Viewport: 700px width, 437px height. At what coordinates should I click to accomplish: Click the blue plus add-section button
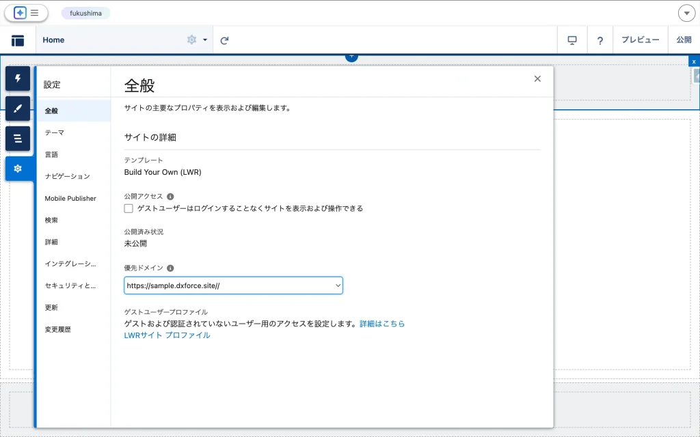click(x=351, y=57)
